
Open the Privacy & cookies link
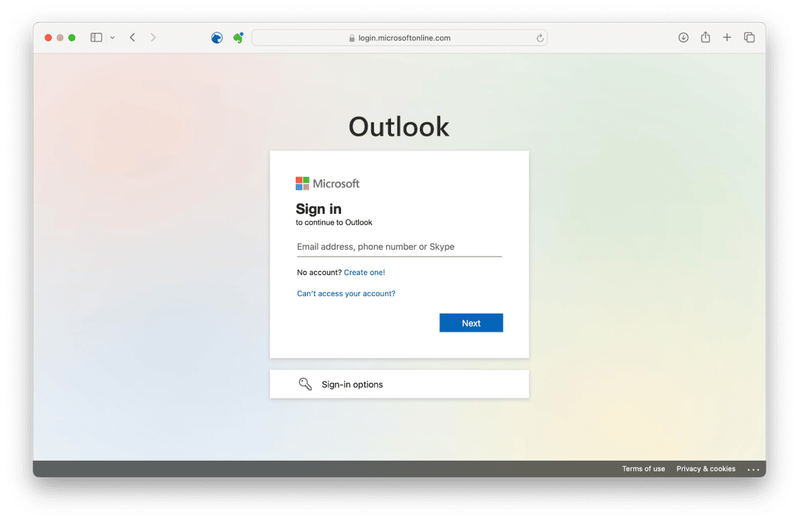point(706,469)
